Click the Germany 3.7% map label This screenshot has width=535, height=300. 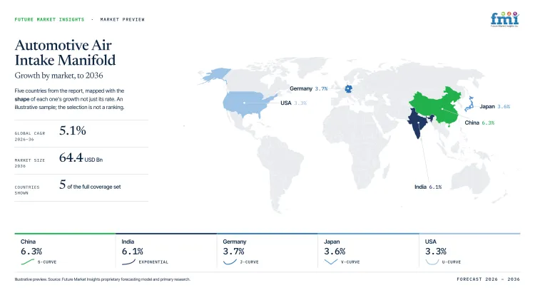point(308,88)
